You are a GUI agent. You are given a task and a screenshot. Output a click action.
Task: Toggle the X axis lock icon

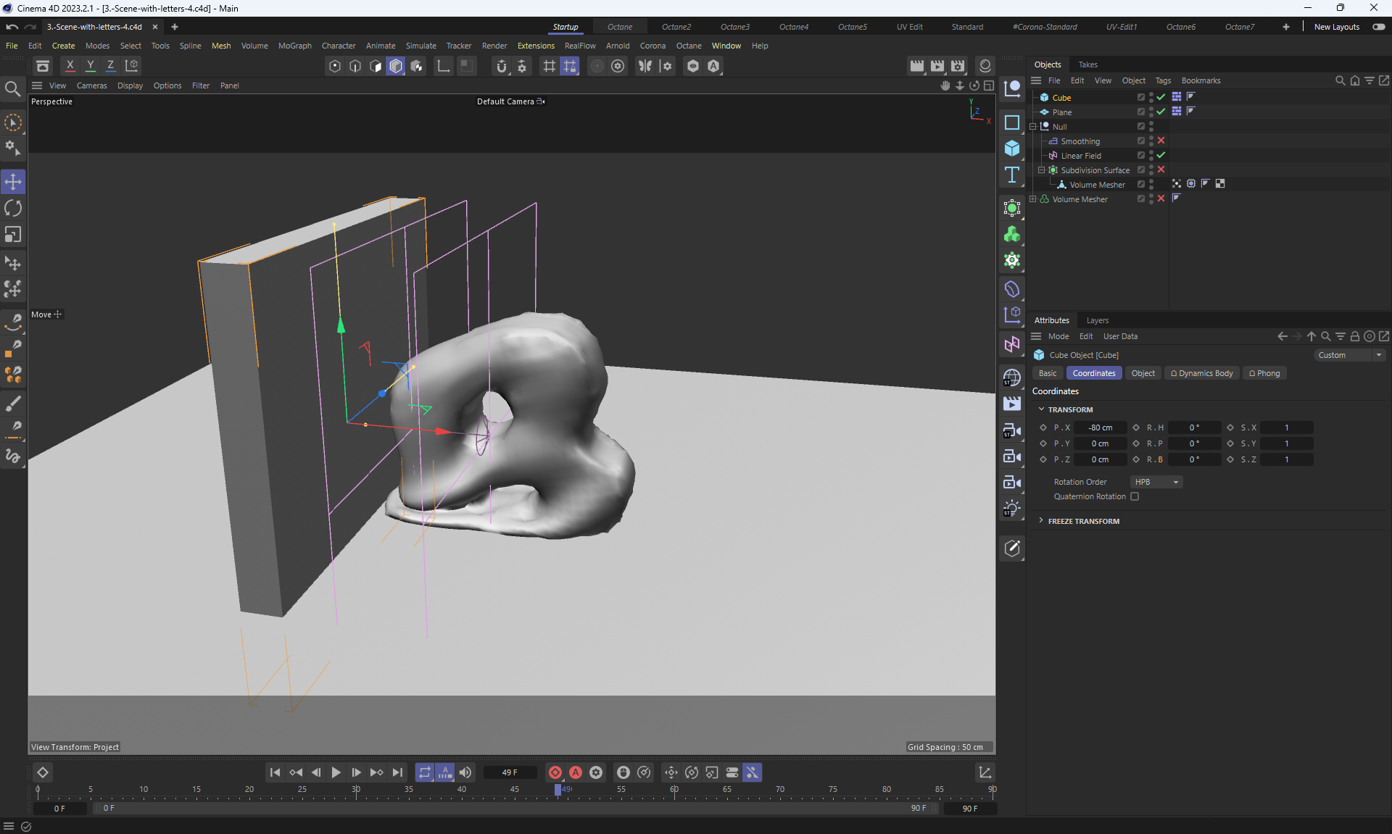coord(70,65)
